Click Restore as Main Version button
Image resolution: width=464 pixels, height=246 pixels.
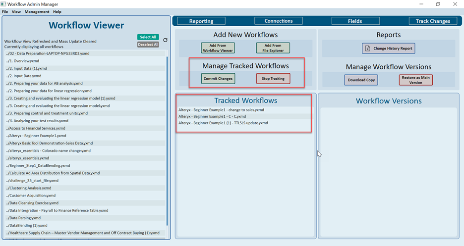(415, 80)
